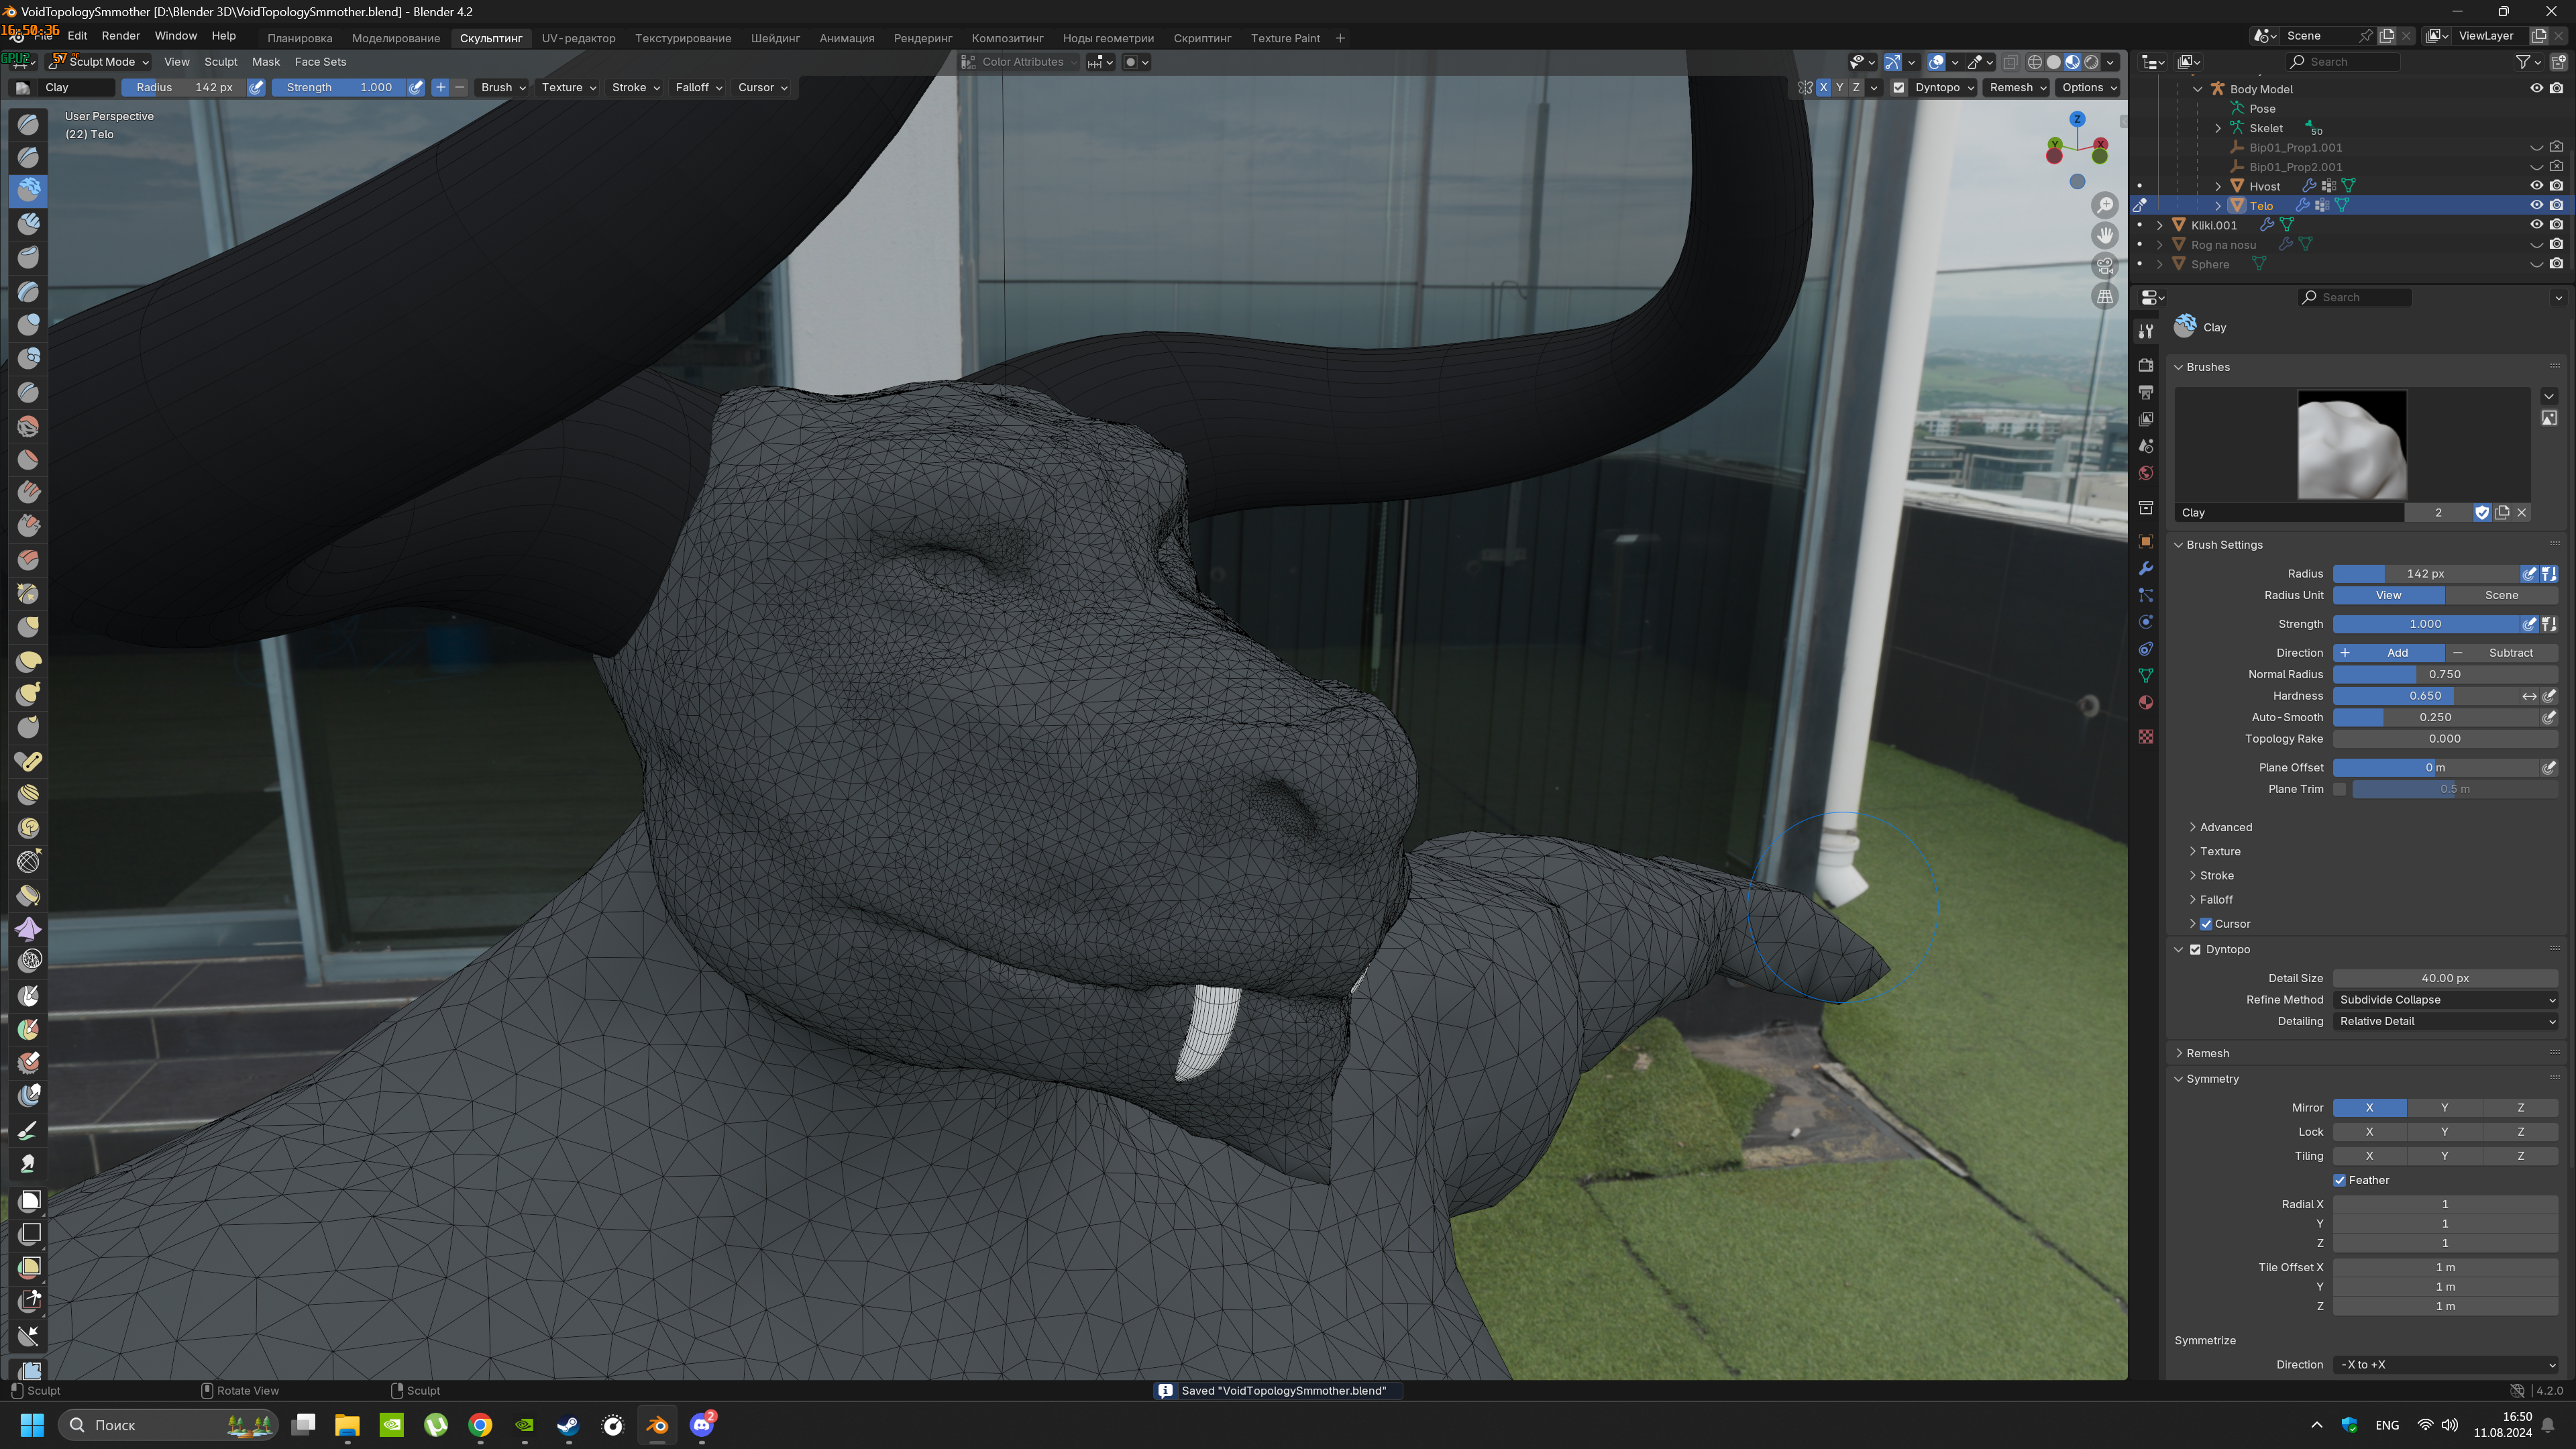Adjust the Hardness slider
The image size is (2576, 1449).
coord(2425,696)
